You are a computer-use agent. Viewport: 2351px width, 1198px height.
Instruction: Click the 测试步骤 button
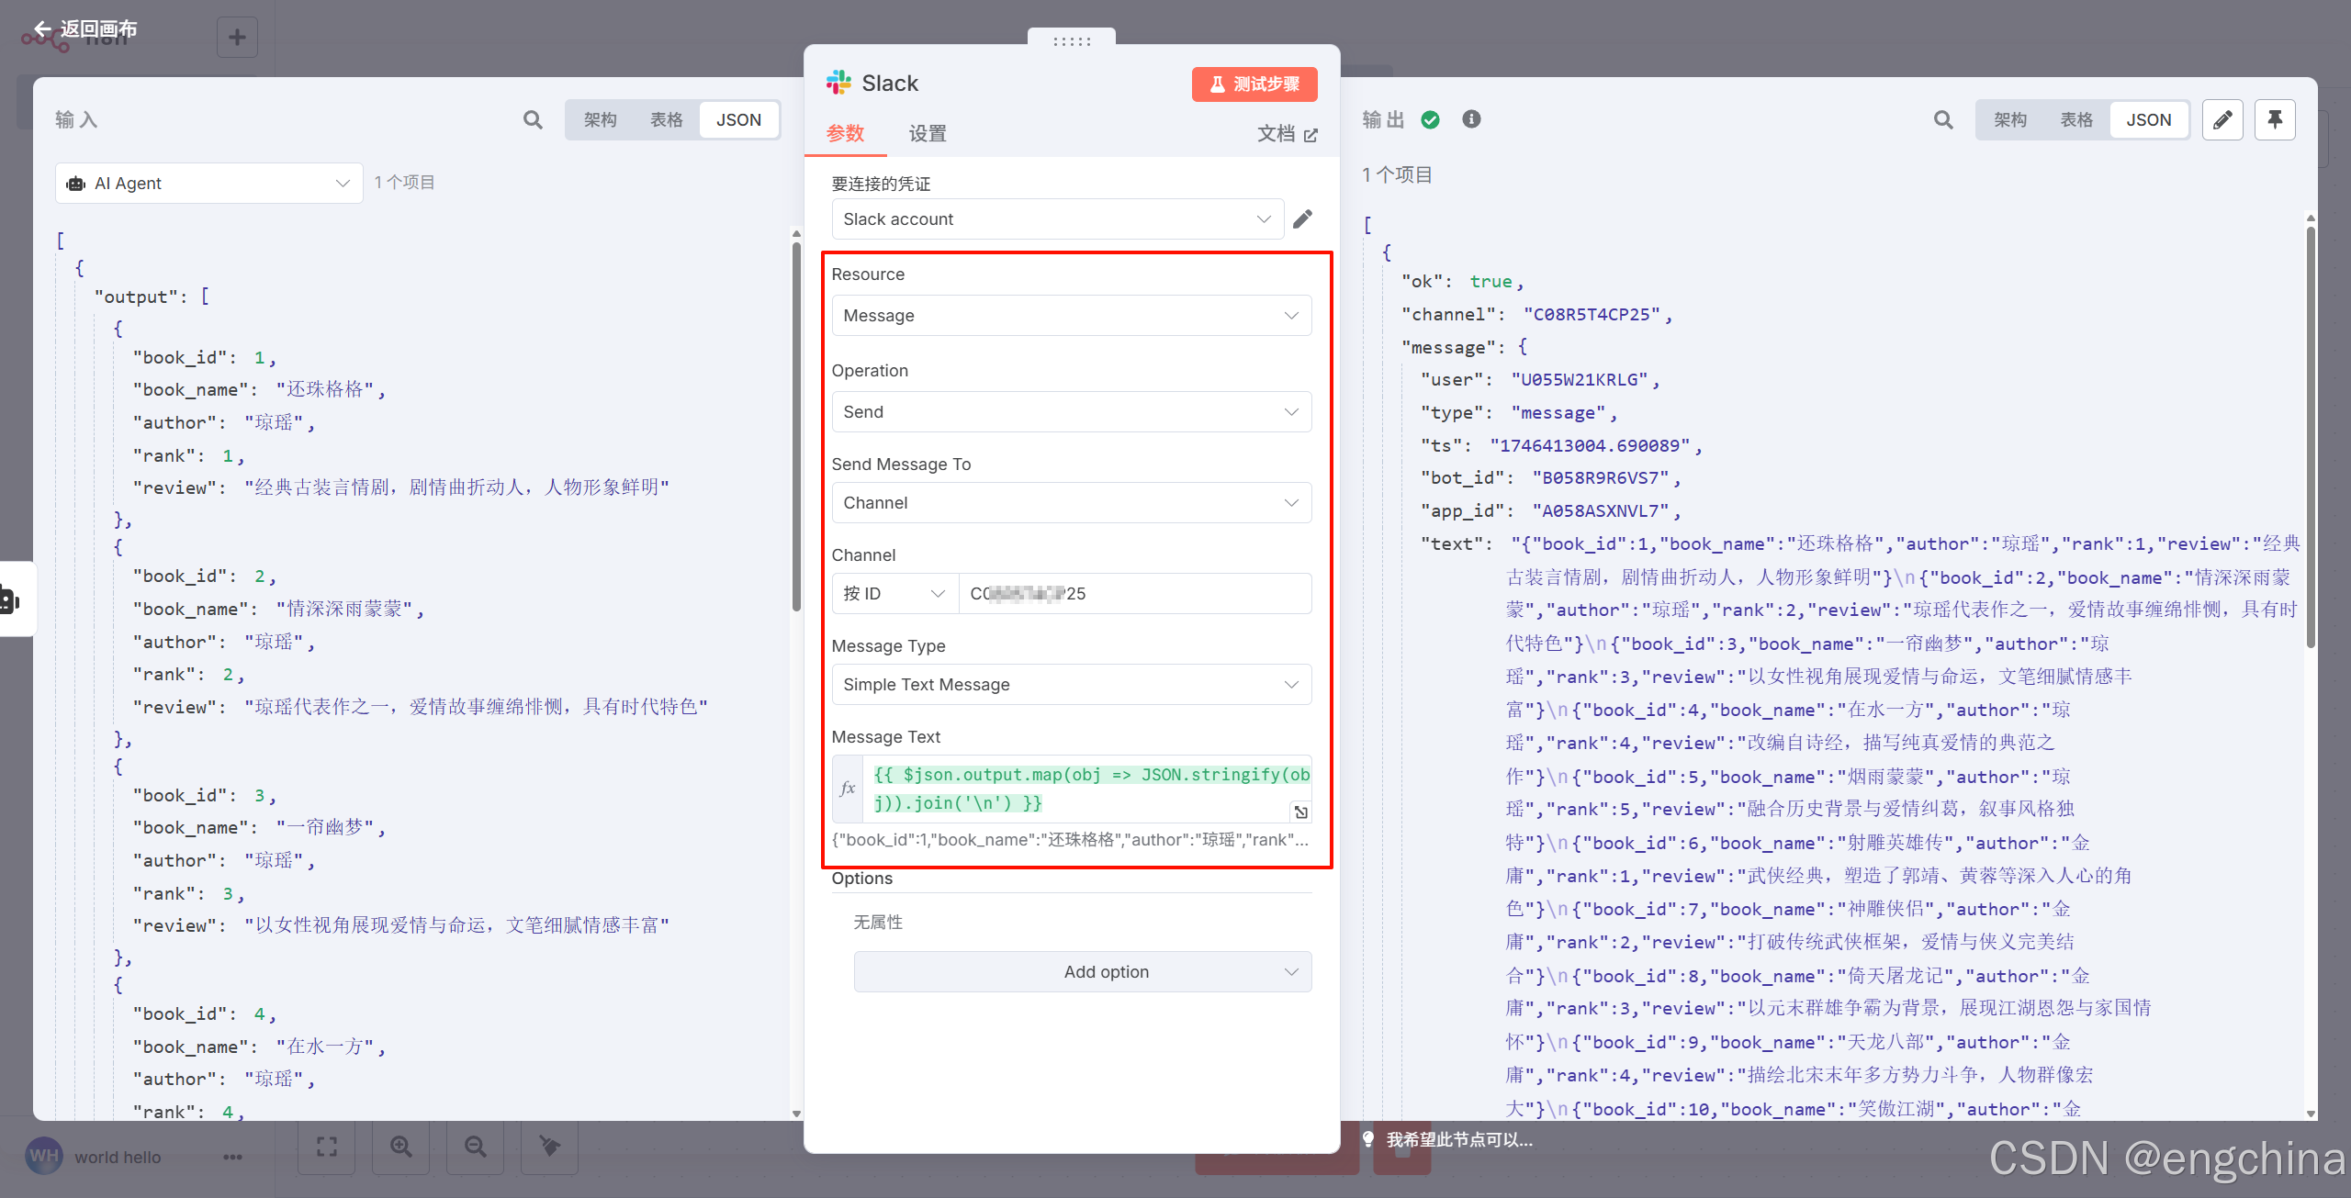[1254, 84]
